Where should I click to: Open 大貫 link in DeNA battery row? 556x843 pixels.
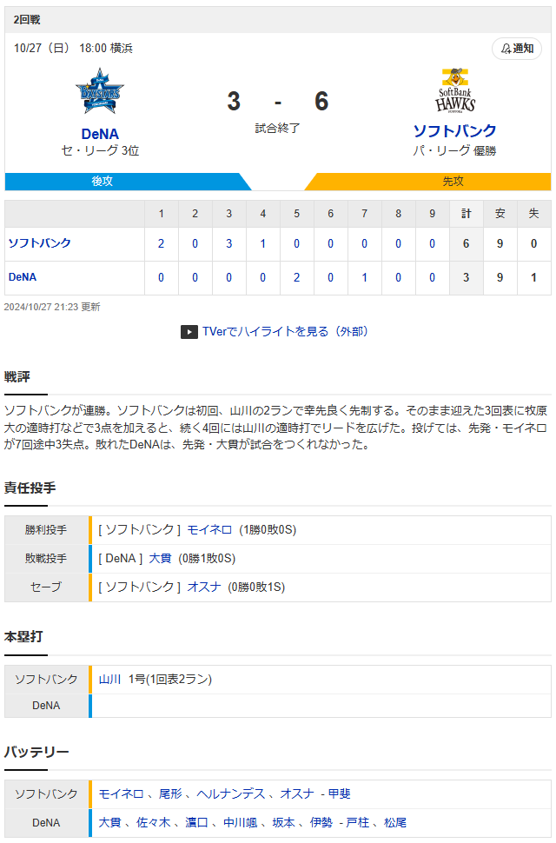[x=109, y=822]
